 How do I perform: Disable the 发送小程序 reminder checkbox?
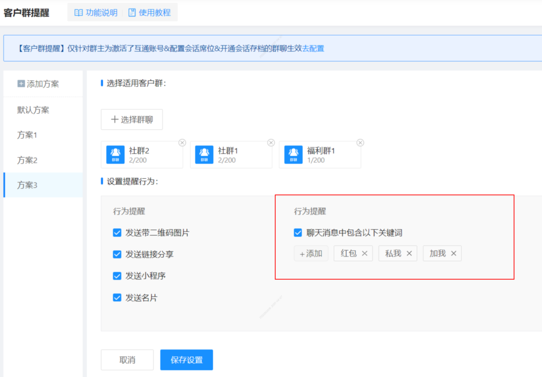point(118,276)
